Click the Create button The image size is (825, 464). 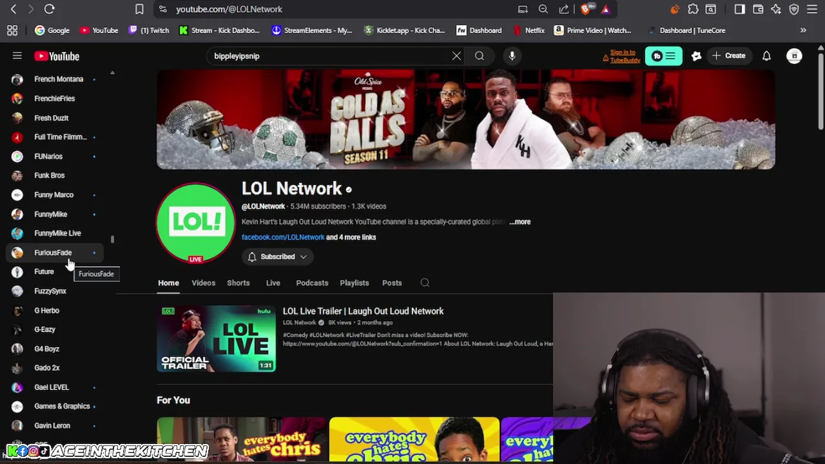(x=729, y=56)
